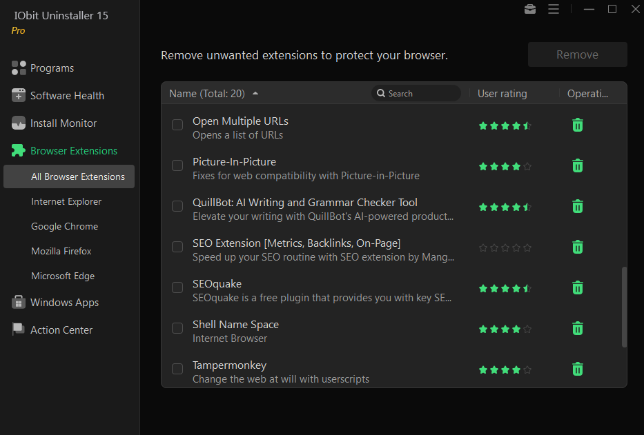Click the trash icon for Picture-In-Picture

pos(578,165)
